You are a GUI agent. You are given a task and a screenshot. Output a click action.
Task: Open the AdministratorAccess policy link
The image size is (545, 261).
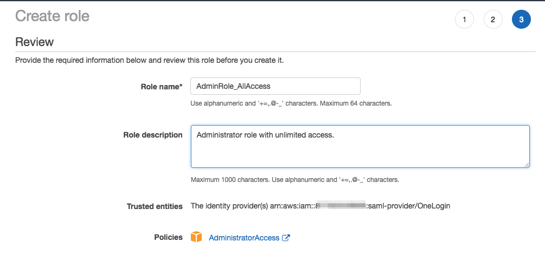[244, 238]
